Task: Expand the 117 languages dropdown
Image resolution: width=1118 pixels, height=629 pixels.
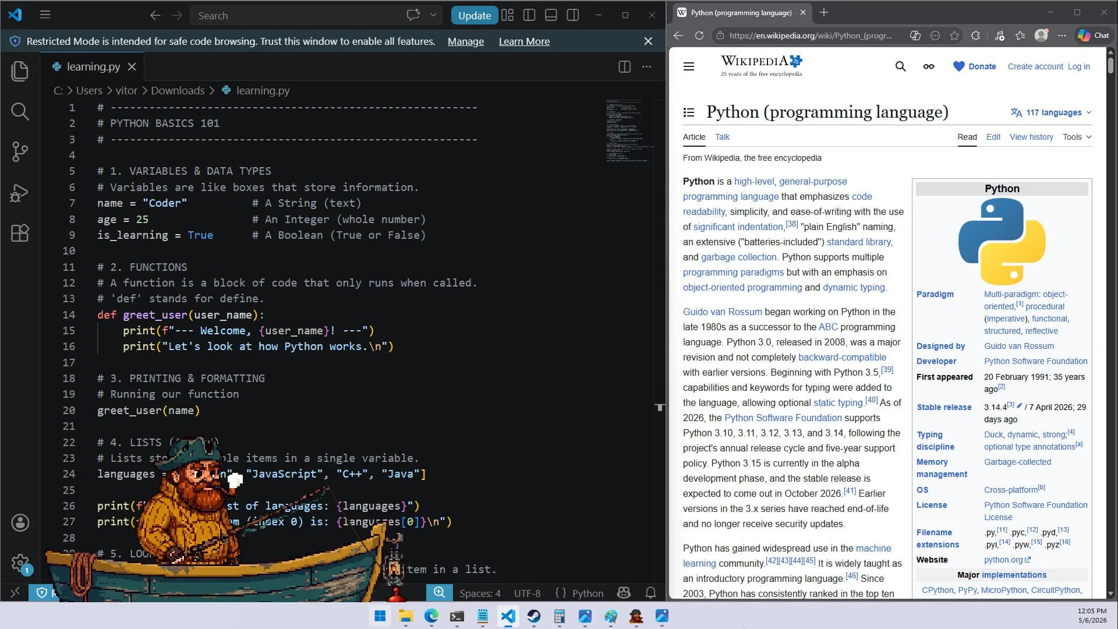Action: (x=1052, y=112)
